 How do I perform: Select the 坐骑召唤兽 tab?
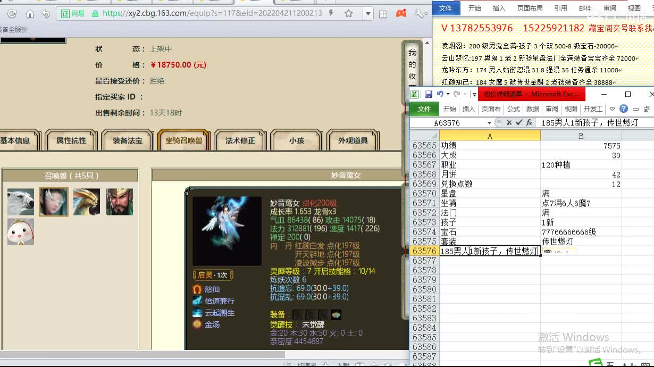pos(183,140)
